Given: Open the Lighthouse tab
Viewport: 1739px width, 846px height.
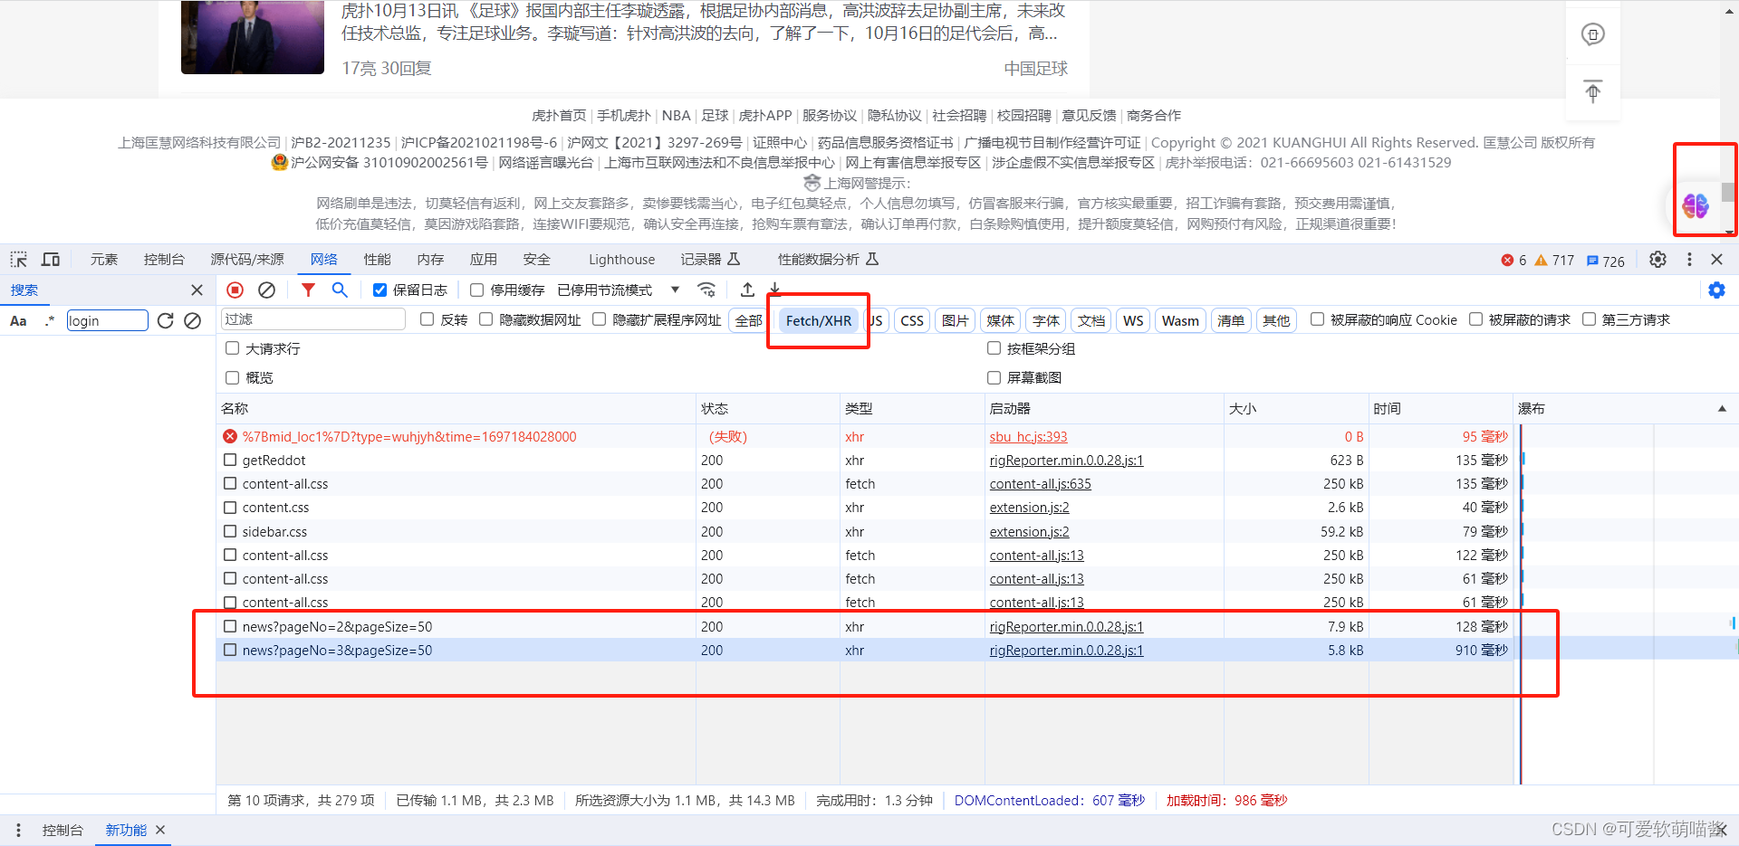Looking at the screenshot, I should [621, 260].
